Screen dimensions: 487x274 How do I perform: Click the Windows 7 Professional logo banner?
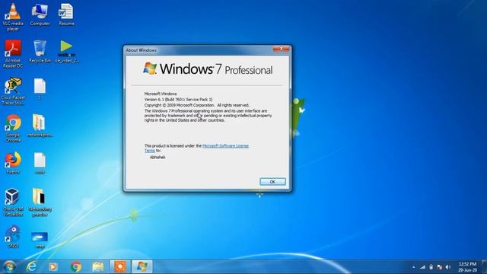tap(208, 69)
